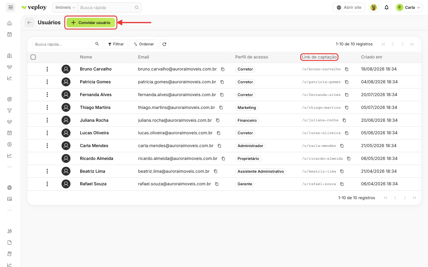Click Fernanda Alves name cell
Viewport: 428px width, 267px height.
click(x=96, y=95)
